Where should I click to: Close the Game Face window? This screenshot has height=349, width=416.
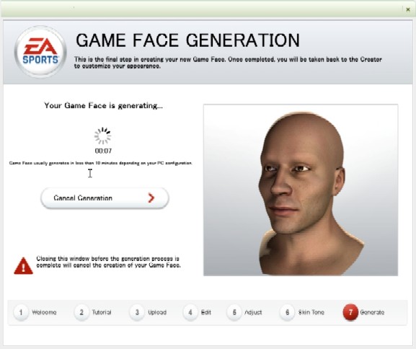tap(408, 9)
